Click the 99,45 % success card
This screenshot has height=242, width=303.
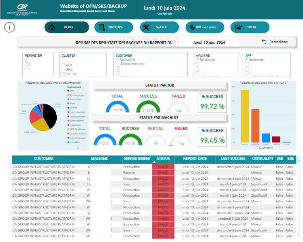(212, 137)
